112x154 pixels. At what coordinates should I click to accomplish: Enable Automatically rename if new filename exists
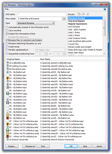(x=7, y=27)
